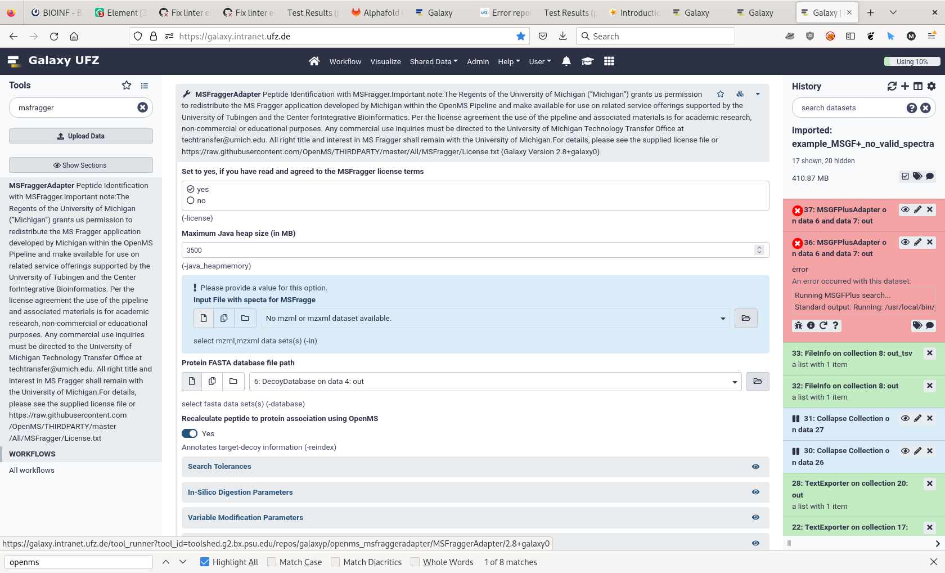Screen dimensions: 945x573
Task: Report a bug for failed dataset 36
Action: coord(798,325)
